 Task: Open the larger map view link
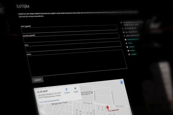pos(49,101)
